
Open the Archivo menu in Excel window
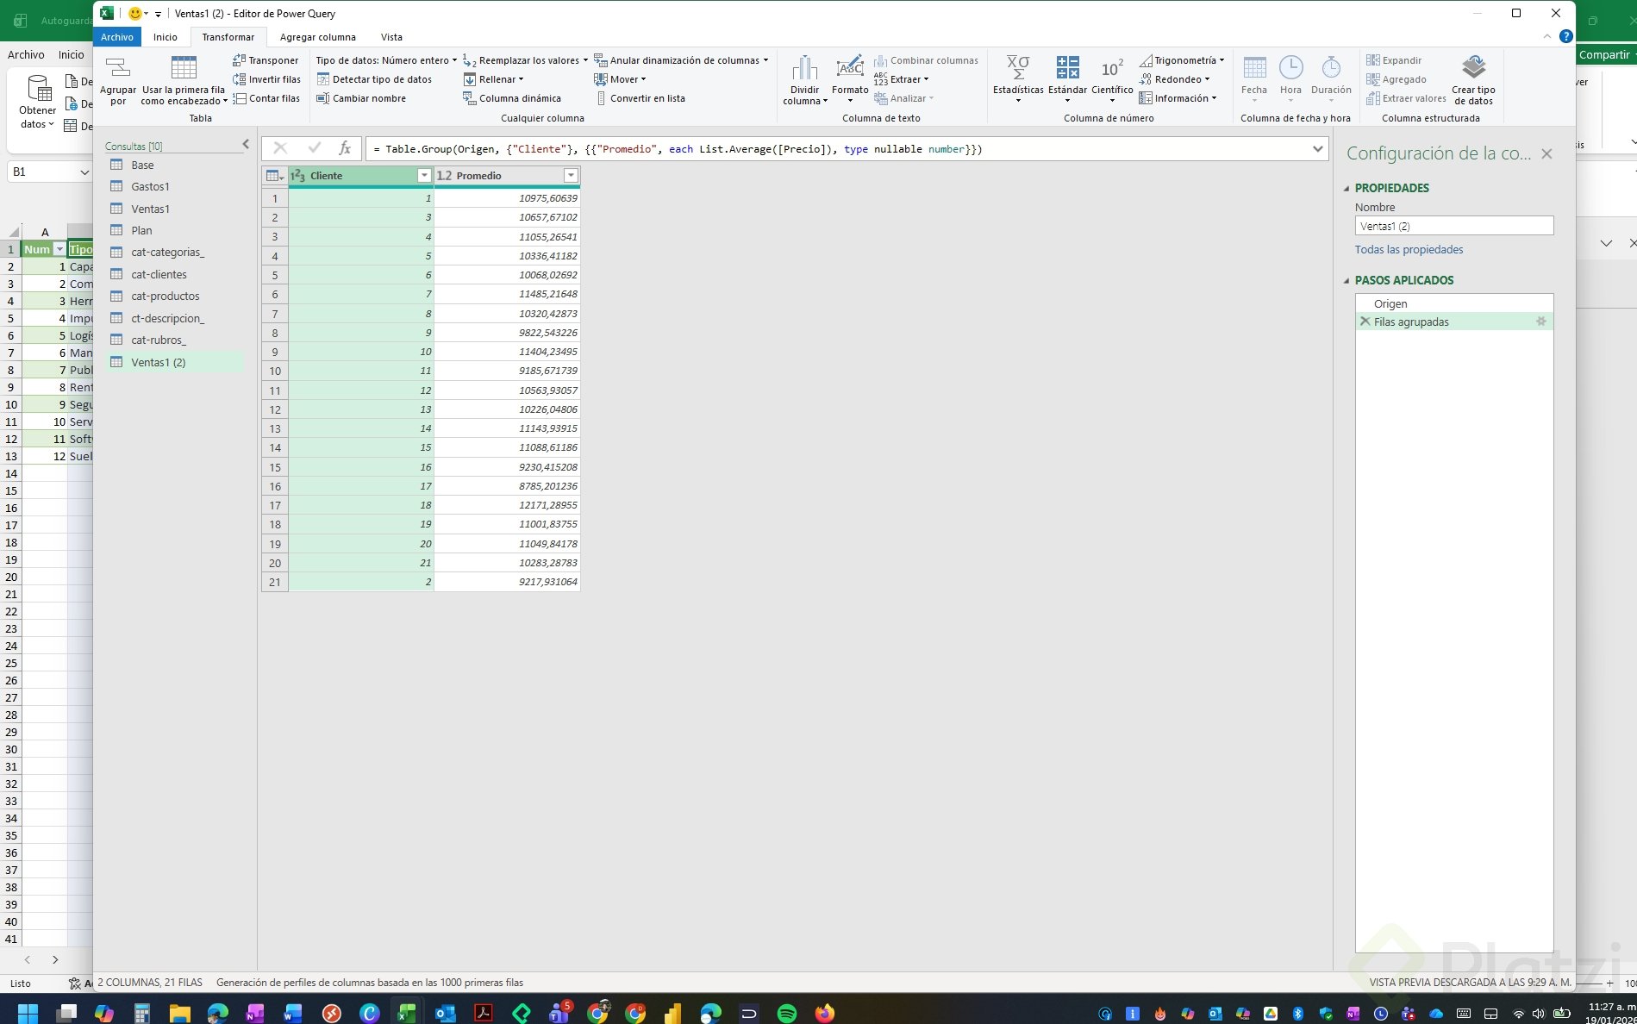coord(26,54)
